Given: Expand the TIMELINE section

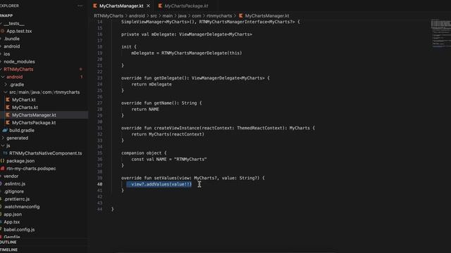Looking at the screenshot, I should (9, 250).
